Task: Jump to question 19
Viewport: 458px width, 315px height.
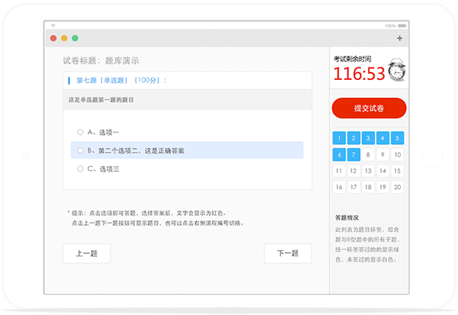Action: [383, 187]
